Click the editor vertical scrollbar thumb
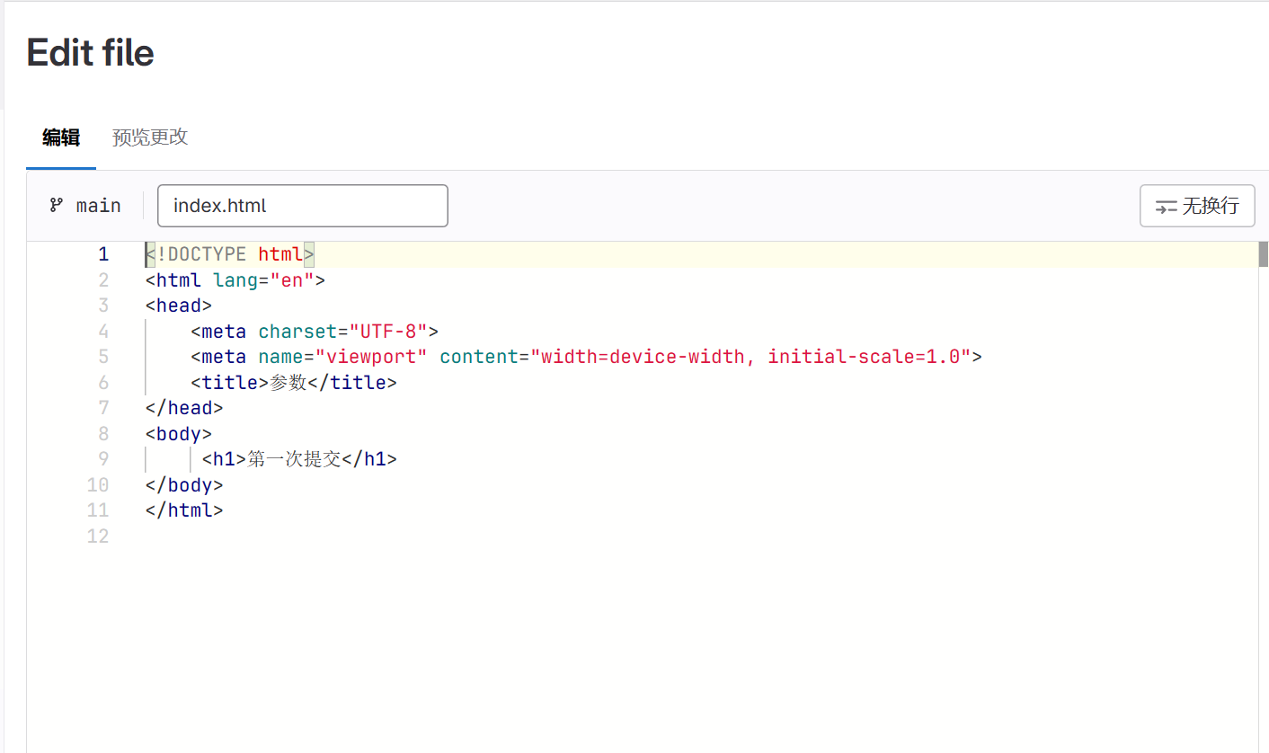 [1263, 254]
